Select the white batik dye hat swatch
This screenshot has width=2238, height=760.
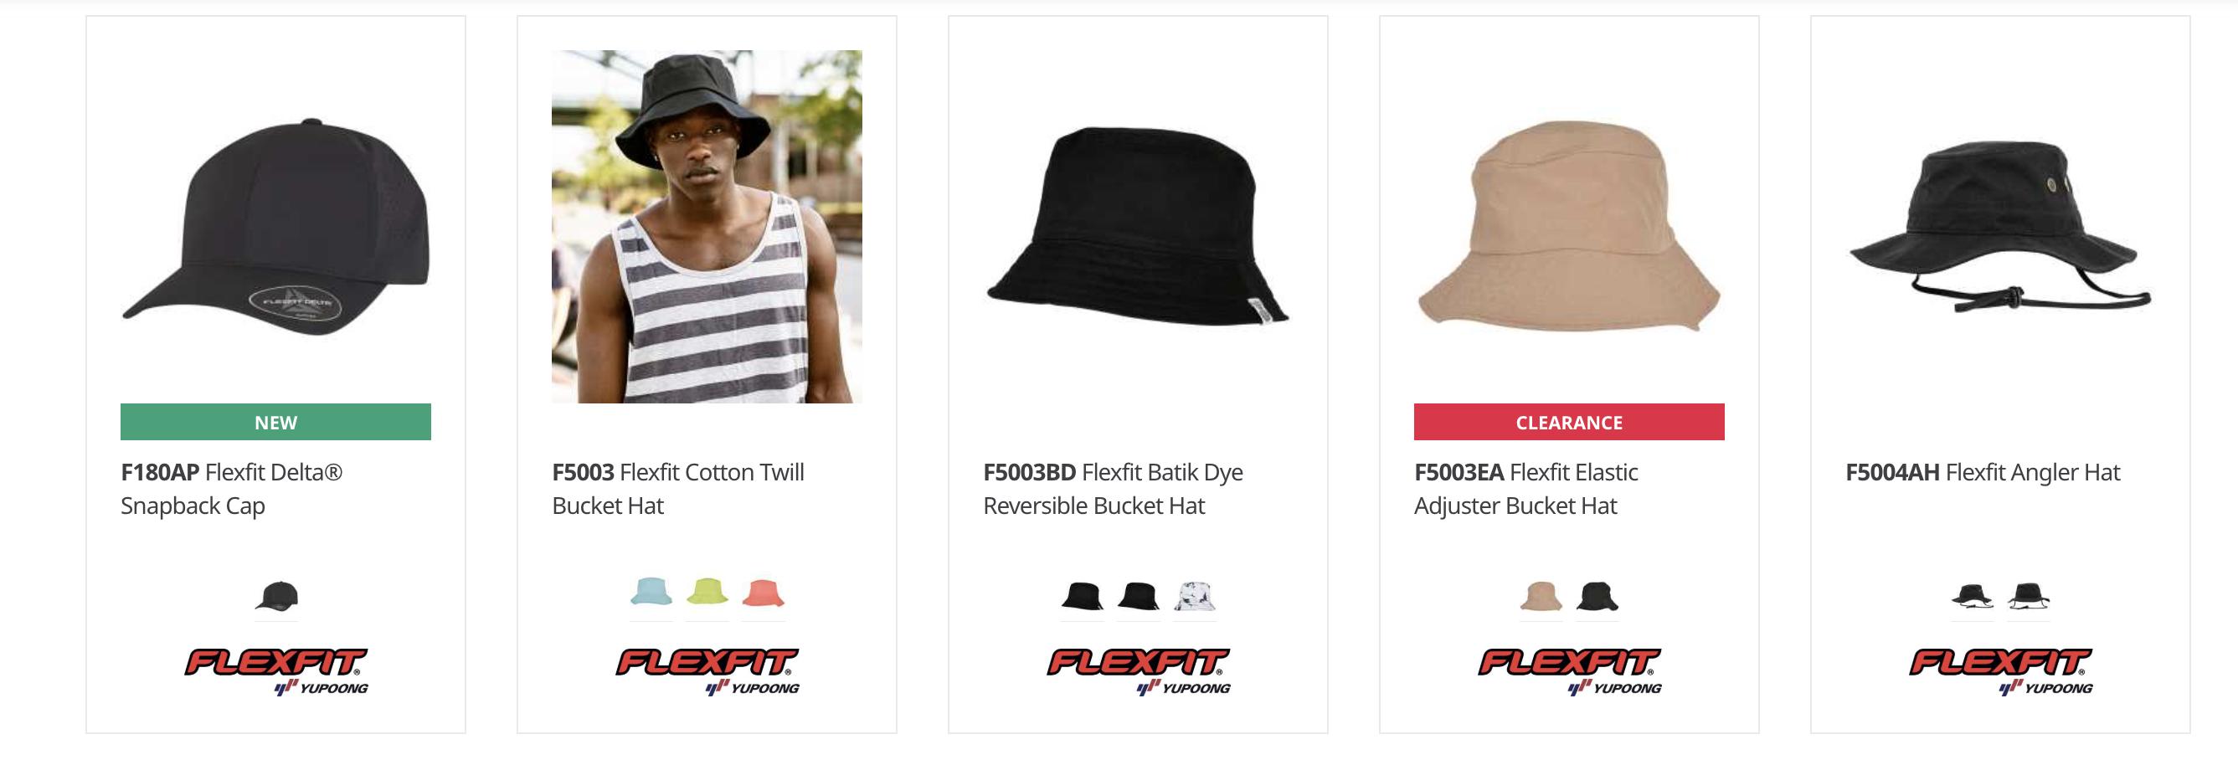1195,596
